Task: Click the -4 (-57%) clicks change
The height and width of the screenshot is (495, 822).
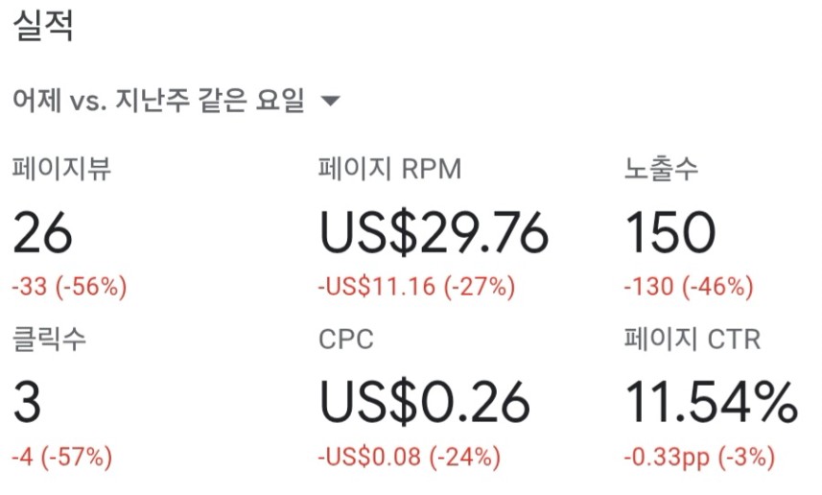Action: coord(61,457)
